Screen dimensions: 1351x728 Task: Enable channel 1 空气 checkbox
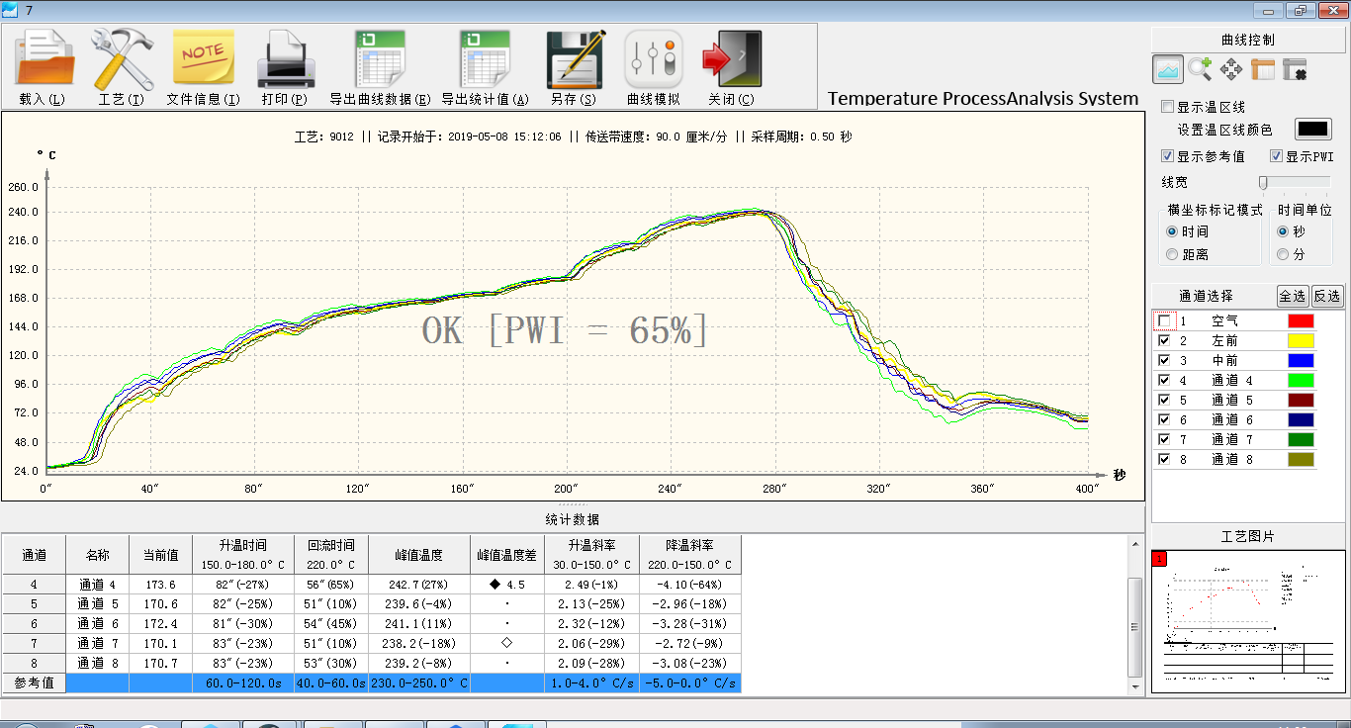(x=1164, y=320)
